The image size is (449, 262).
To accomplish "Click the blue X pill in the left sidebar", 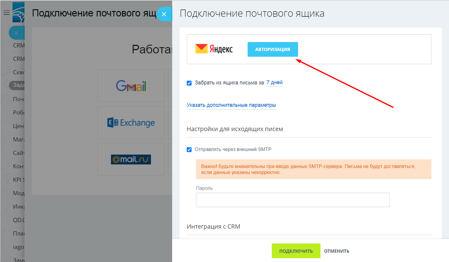I will pyautogui.click(x=16, y=33).
